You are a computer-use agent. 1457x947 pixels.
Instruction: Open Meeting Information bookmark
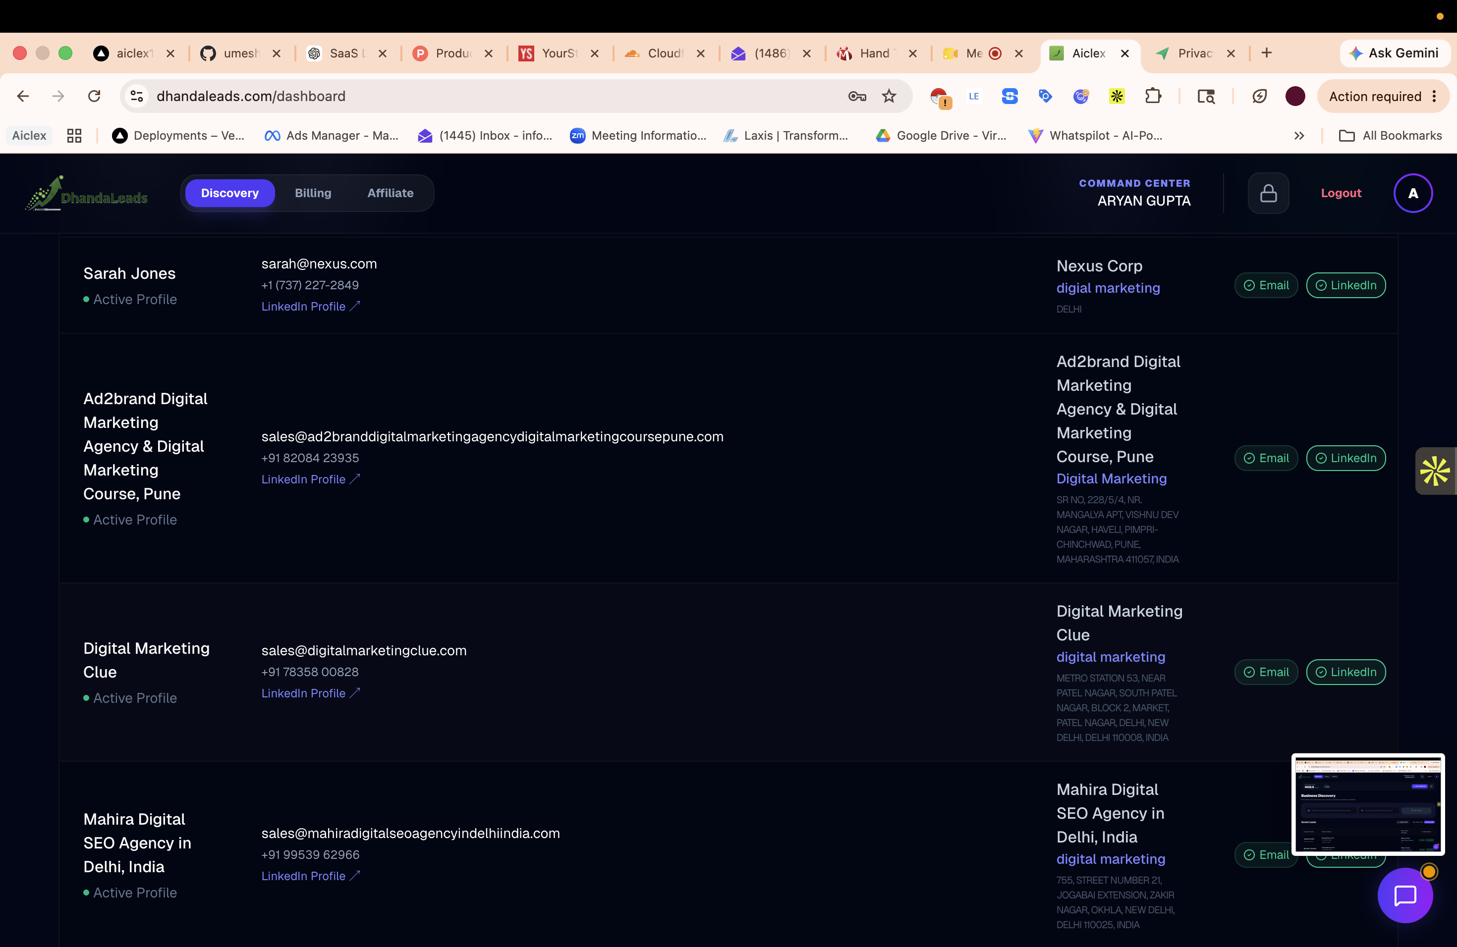[638, 136]
